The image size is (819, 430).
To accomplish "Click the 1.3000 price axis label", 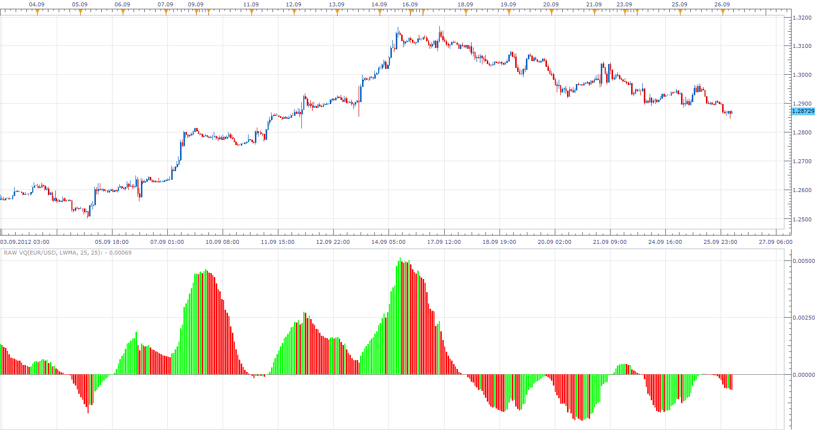I will tap(802, 75).
